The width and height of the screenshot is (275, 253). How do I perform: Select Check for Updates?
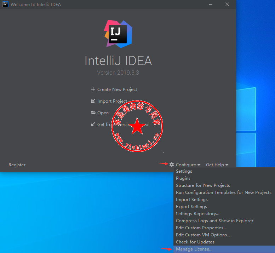(x=224, y=242)
